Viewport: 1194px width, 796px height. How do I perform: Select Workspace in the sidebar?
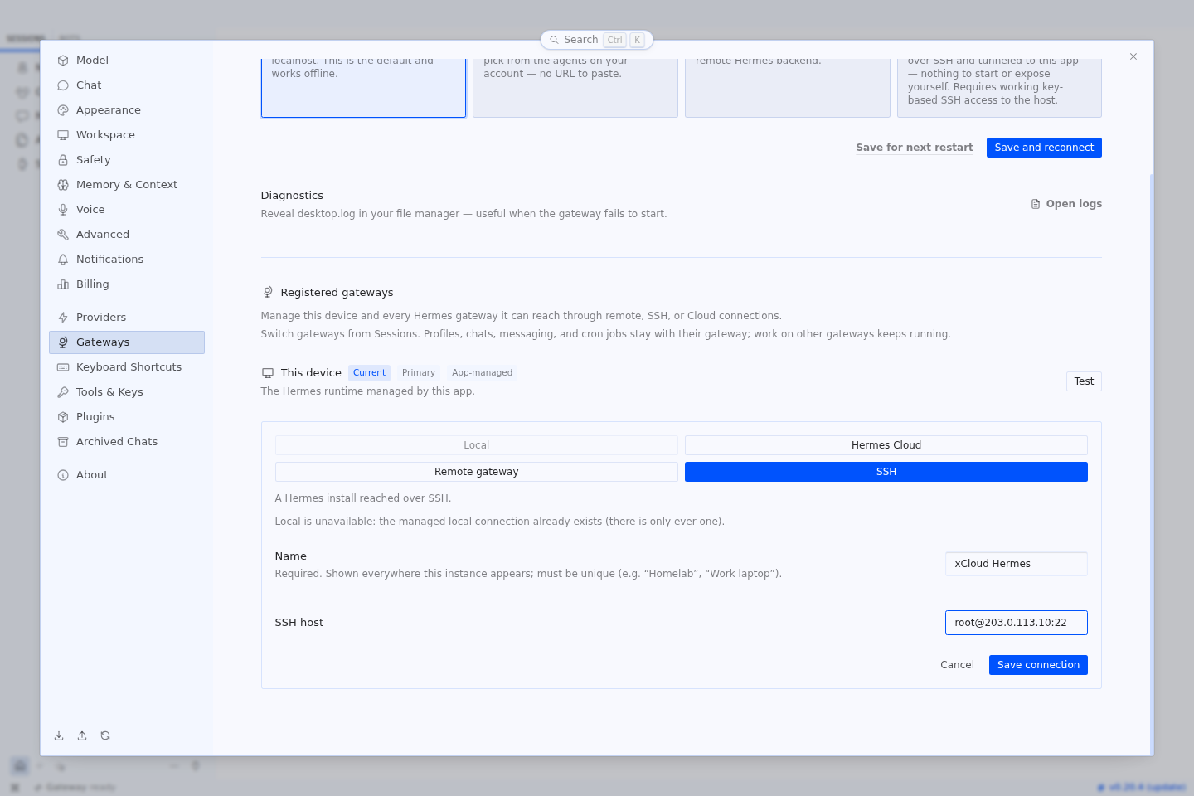pos(127,135)
